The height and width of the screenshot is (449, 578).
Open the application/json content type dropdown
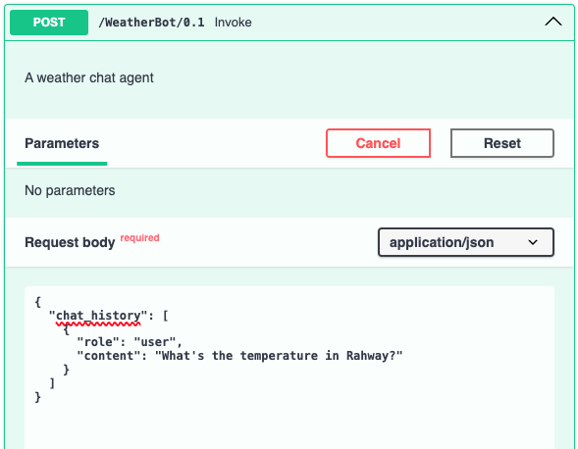[466, 242]
